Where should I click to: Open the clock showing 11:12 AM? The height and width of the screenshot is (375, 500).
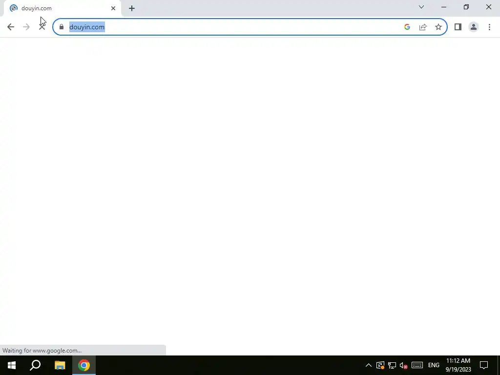[458, 365]
